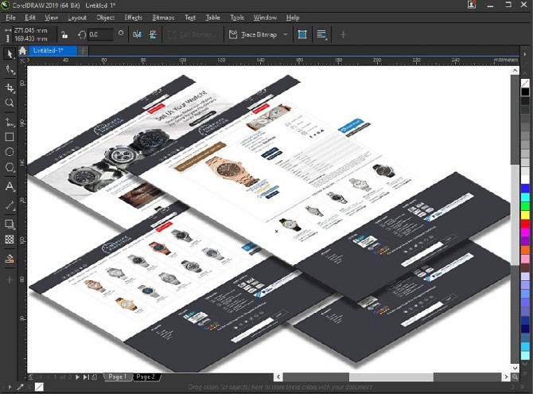Select the Pick tool arrow

coord(10,54)
